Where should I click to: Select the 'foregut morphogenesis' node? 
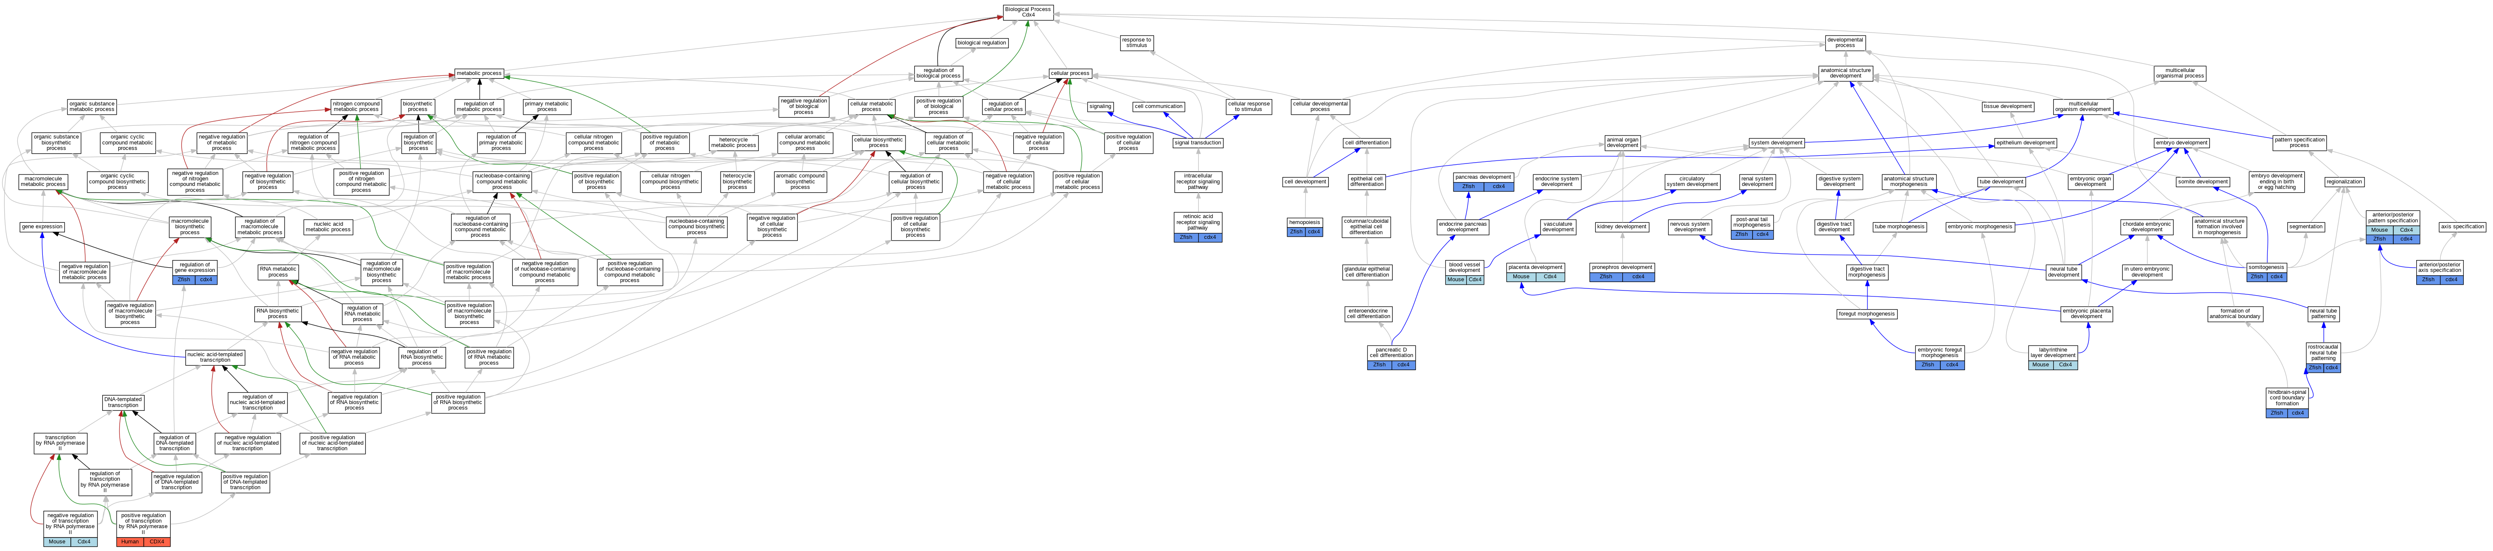pos(1867,313)
